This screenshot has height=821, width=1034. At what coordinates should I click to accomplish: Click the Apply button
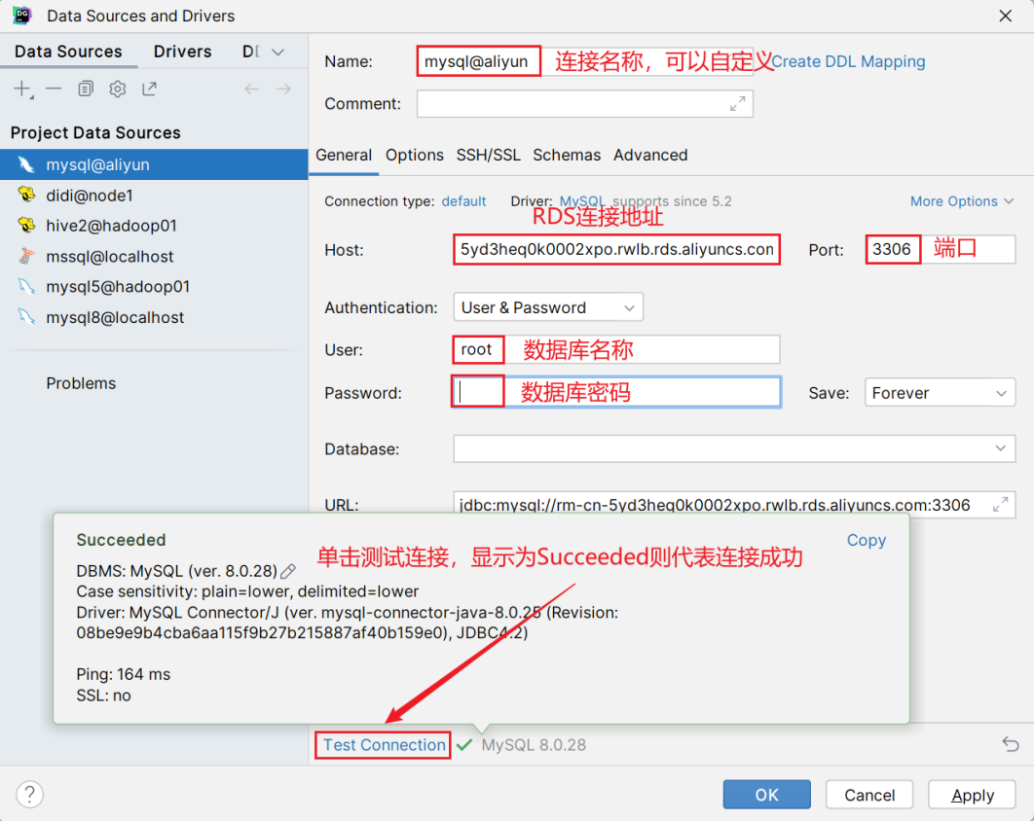[x=972, y=795]
